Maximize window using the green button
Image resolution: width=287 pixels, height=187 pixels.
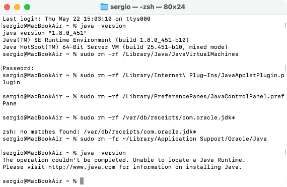click(27, 7)
